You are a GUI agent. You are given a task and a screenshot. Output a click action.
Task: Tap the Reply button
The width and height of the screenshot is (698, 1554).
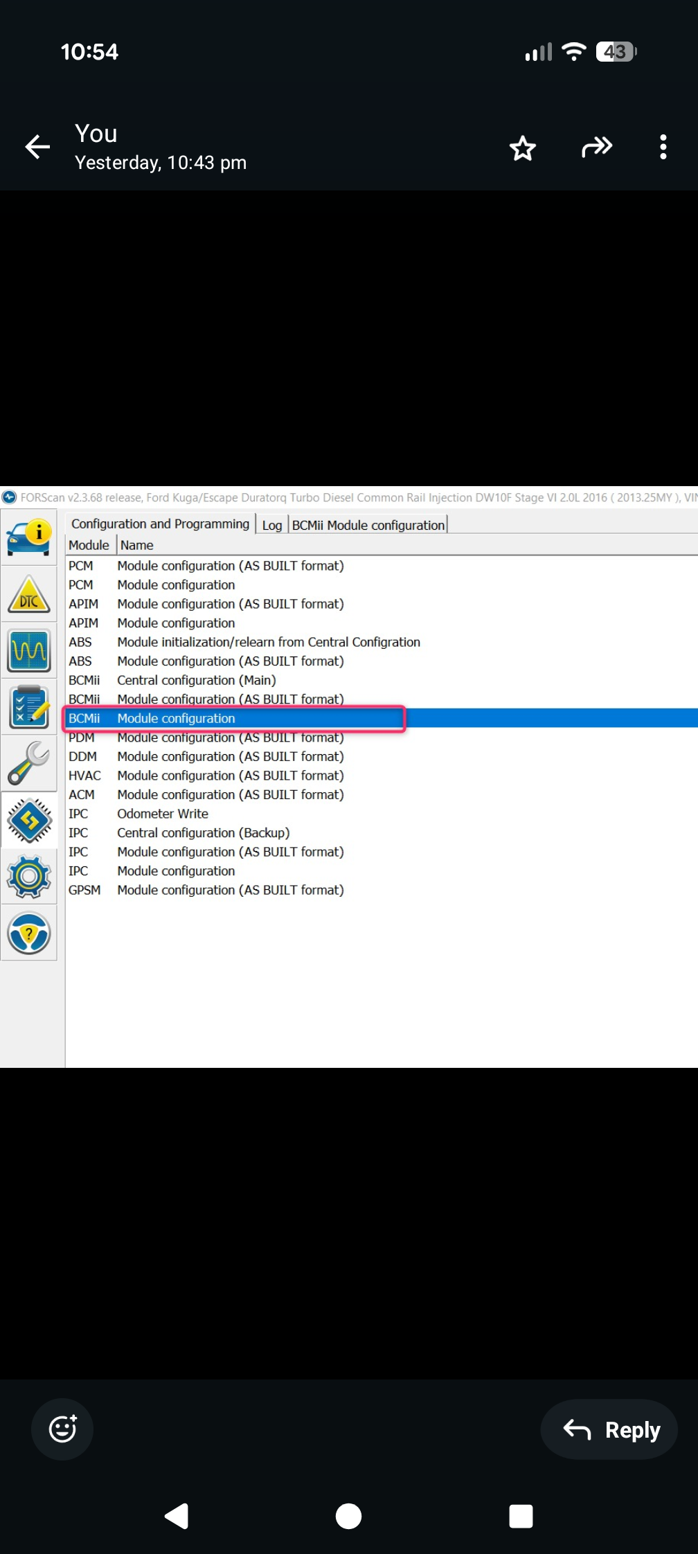609,1429
